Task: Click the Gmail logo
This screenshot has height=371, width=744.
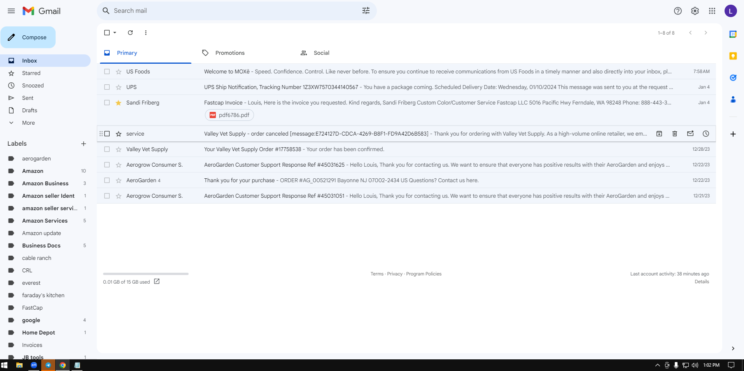Action: click(42, 11)
